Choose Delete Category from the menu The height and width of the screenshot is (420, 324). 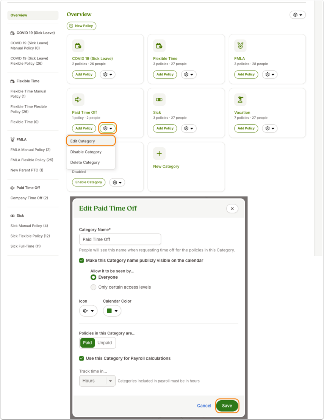(x=91, y=162)
